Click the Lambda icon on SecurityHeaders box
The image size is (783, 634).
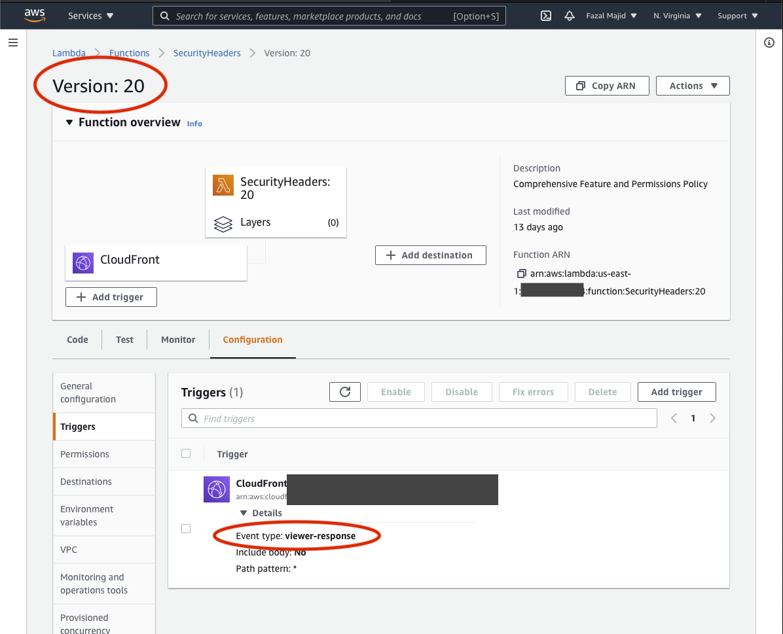[223, 186]
